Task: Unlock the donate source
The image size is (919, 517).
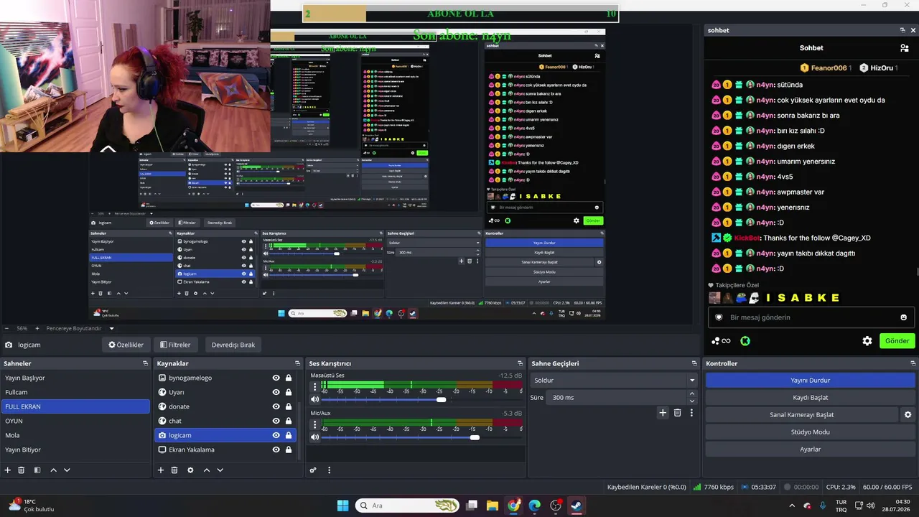Action: (x=289, y=406)
